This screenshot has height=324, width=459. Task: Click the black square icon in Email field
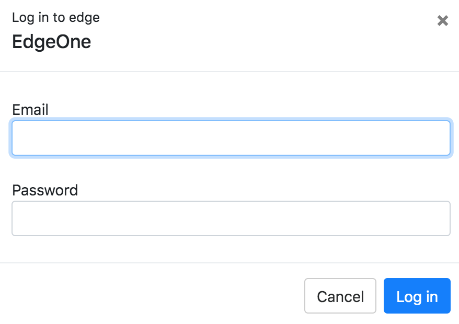[x=433, y=136]
